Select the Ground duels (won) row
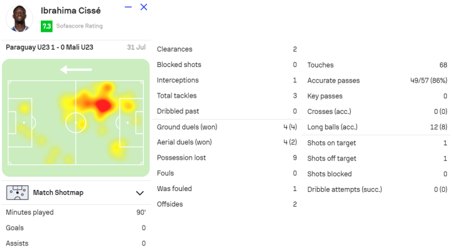 tap(227, 127)
